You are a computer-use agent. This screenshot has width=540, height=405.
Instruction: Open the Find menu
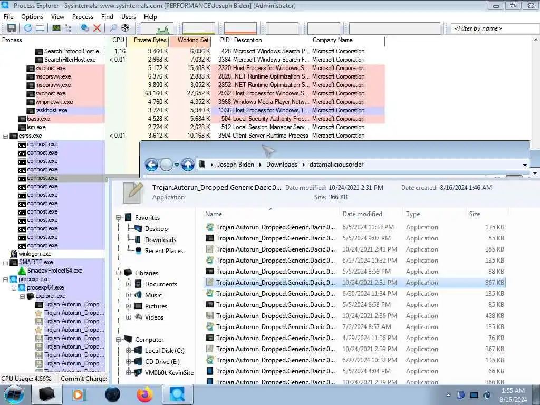click(107, 17)
